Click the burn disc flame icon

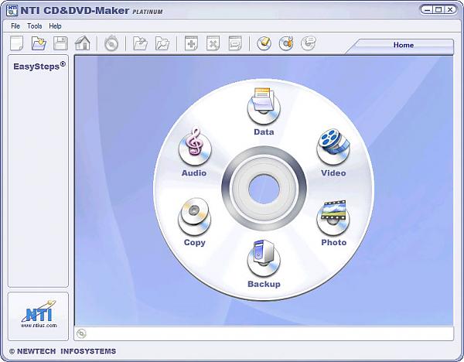tap(111, 43)
